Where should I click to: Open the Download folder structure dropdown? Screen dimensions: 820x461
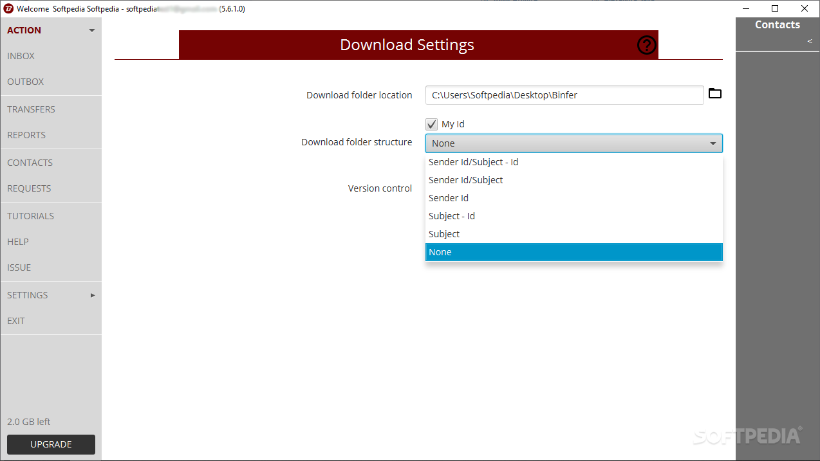coord(573,143)
